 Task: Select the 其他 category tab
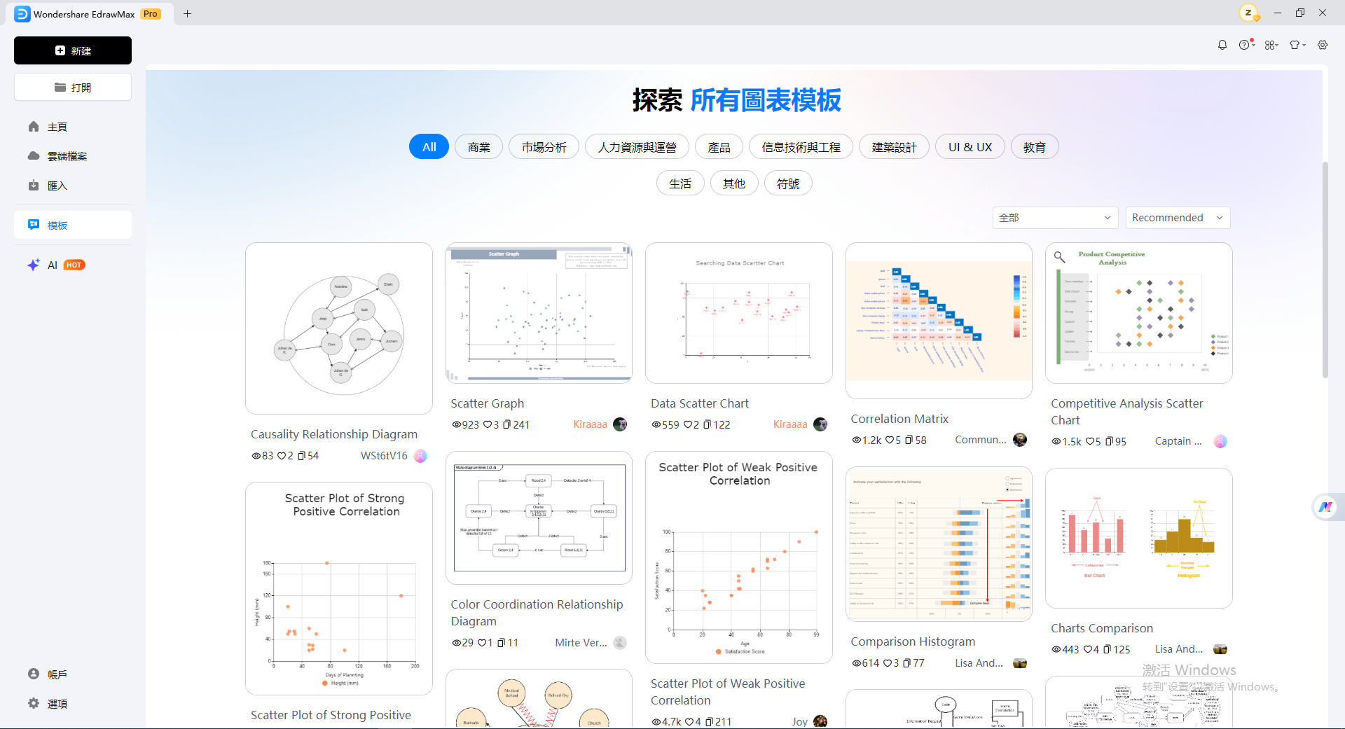(x=734, y=183)
